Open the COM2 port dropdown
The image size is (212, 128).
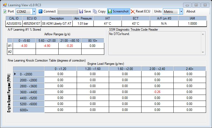34,11
